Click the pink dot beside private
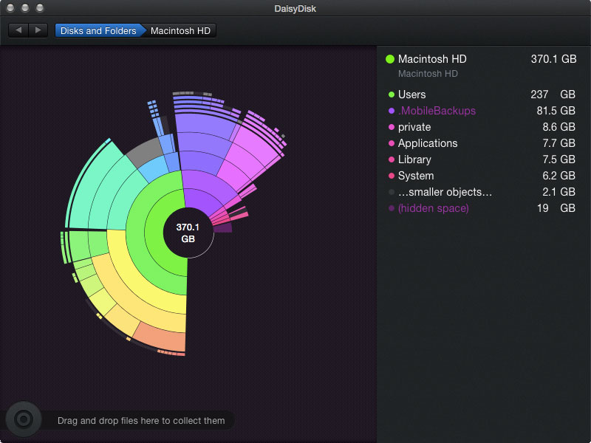The height and width of the screenshot is (443, 591). pyautogui.click(x=392, y=127)
